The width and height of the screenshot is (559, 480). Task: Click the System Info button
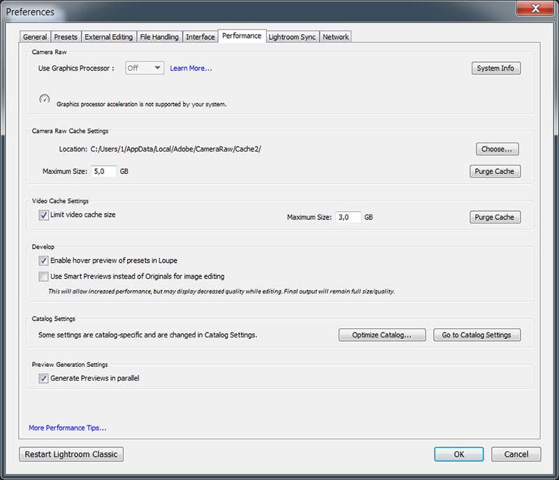tap(496, 68)
